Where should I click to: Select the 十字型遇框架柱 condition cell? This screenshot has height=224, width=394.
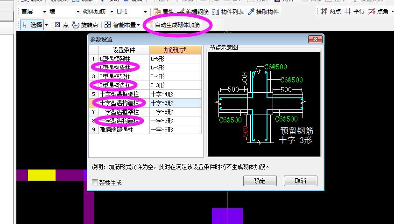point(124,94)
